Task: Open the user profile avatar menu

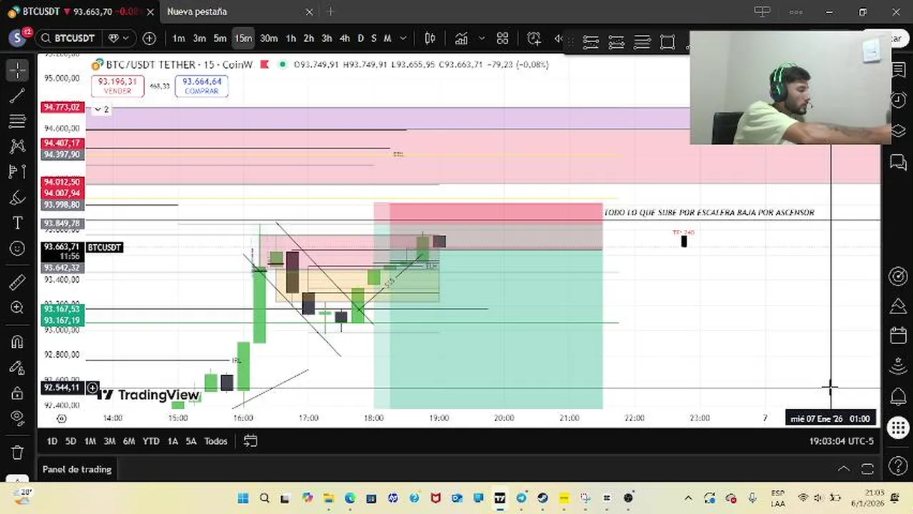Action: (x=18, y=38)
